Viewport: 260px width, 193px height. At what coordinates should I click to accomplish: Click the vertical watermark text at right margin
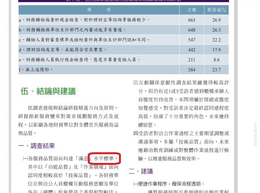pos(255,134)
